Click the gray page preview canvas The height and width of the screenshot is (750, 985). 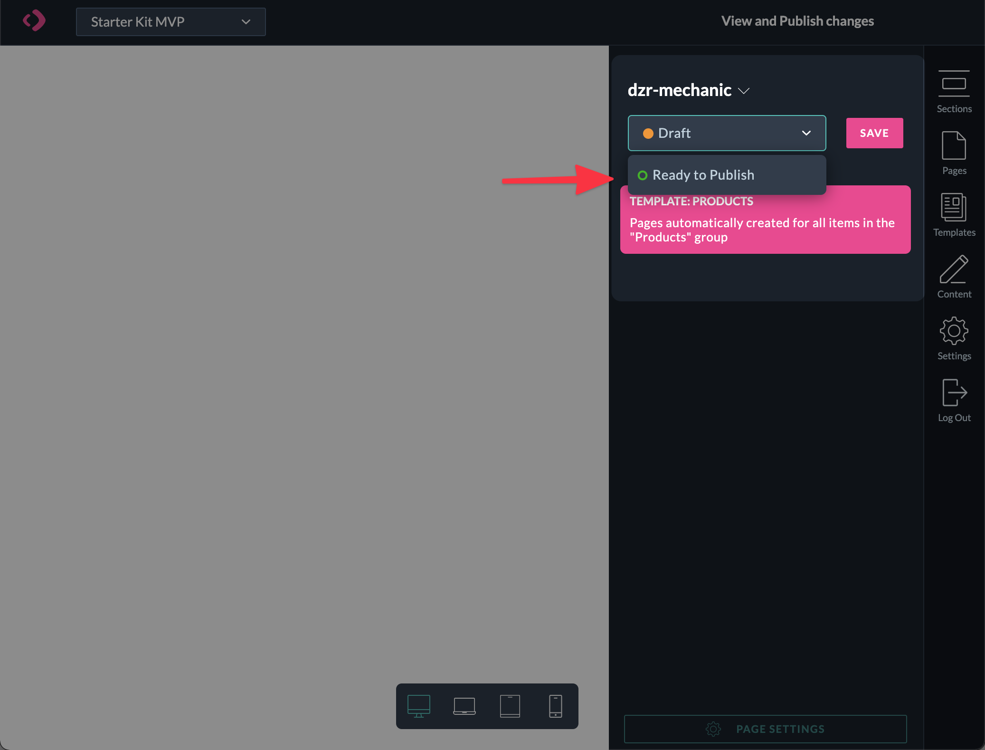click(x=304, y=333)
